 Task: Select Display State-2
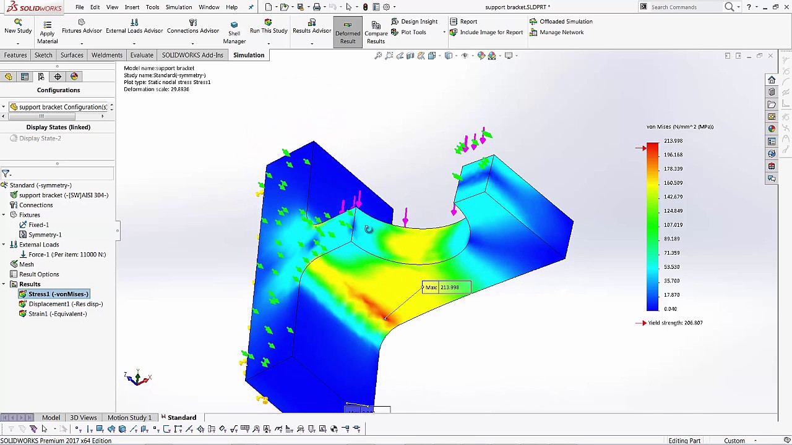click(35, 138)
